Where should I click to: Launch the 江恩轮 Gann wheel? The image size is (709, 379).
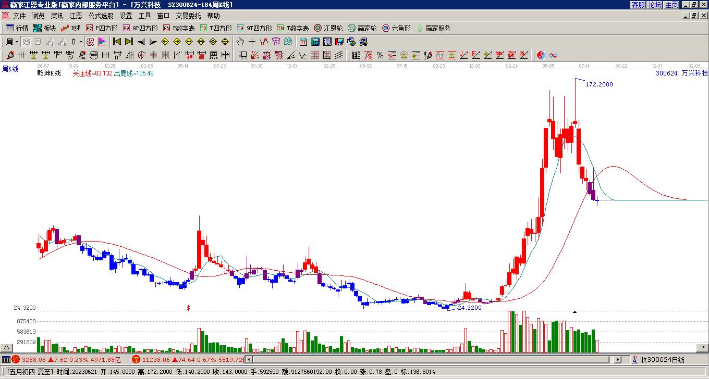328,28
